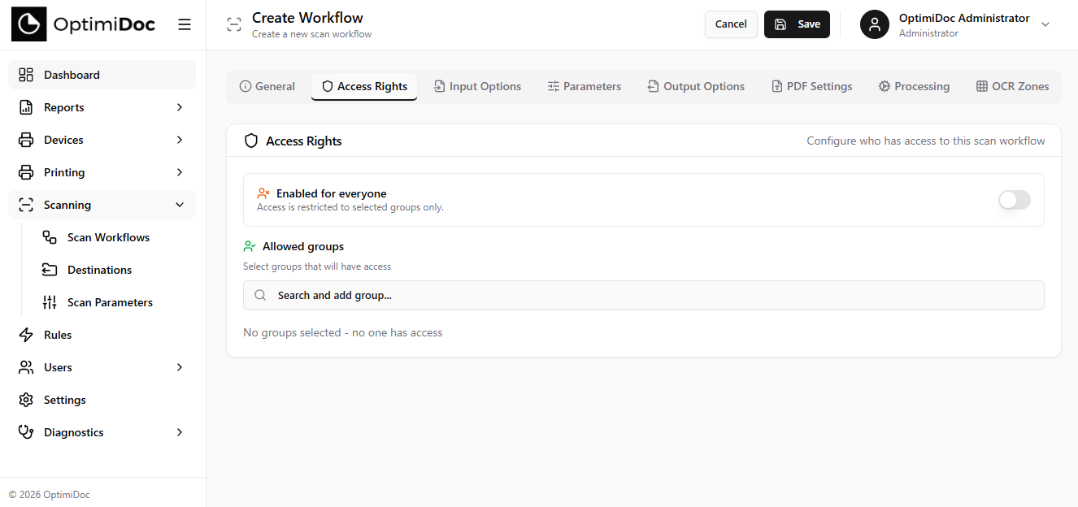Click the OptimiDoc Administrator name
The height and width of the screenshot is (507, 1078).
click(x=964, y=19)
